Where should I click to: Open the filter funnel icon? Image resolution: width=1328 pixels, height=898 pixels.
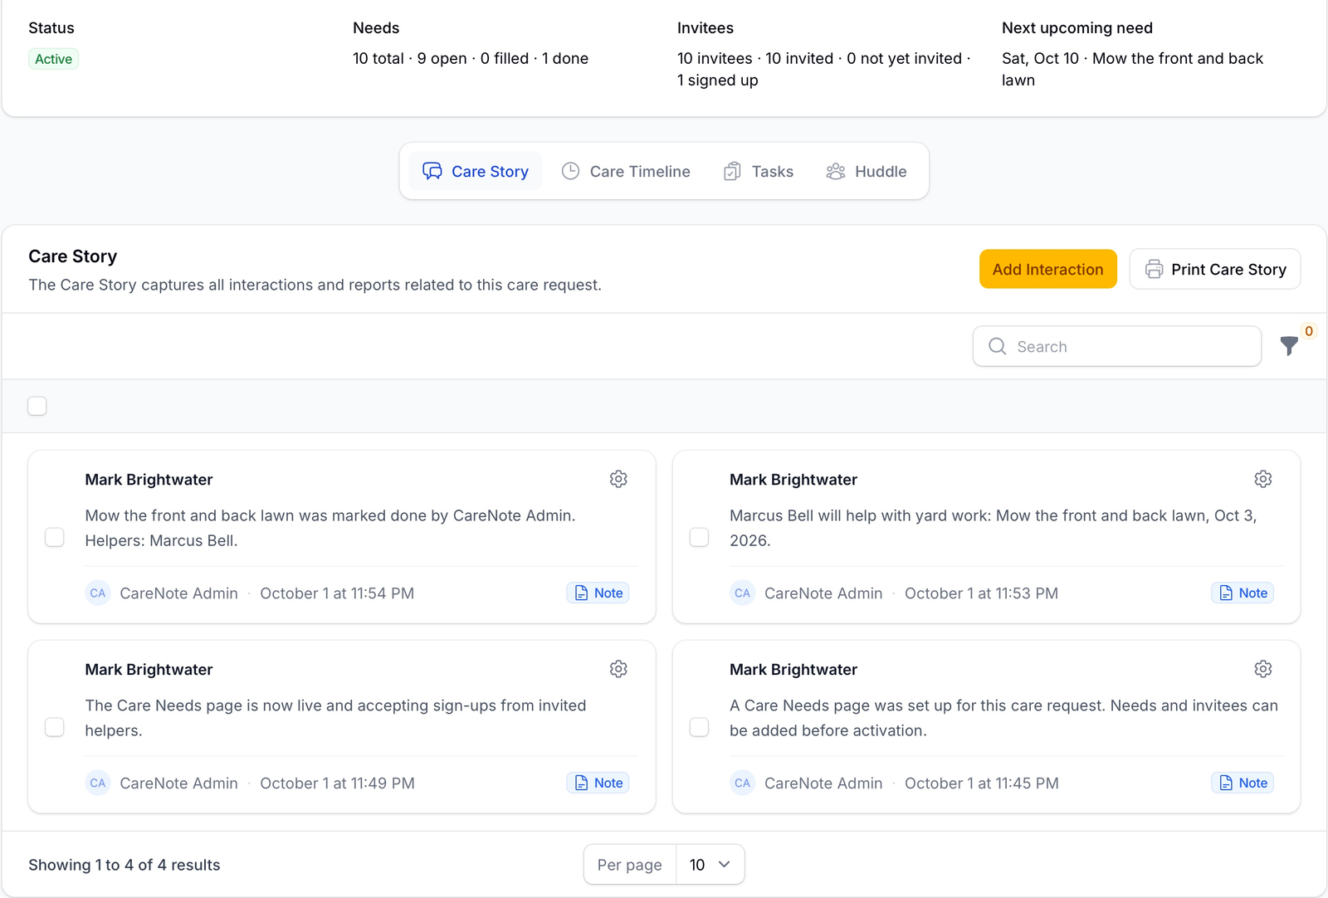tap(1289, 346)
